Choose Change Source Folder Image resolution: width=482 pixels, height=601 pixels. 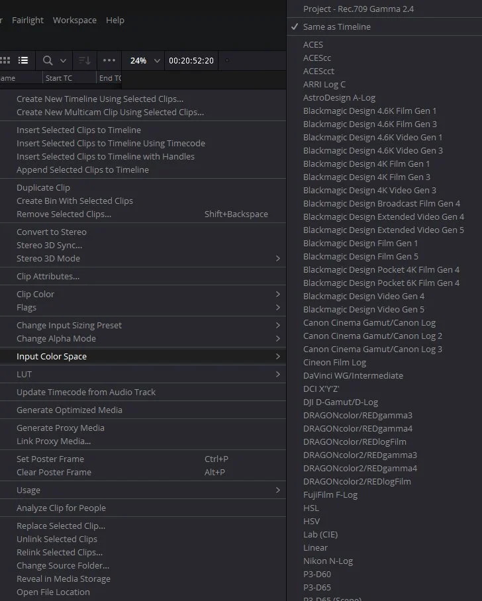point(63,566)
